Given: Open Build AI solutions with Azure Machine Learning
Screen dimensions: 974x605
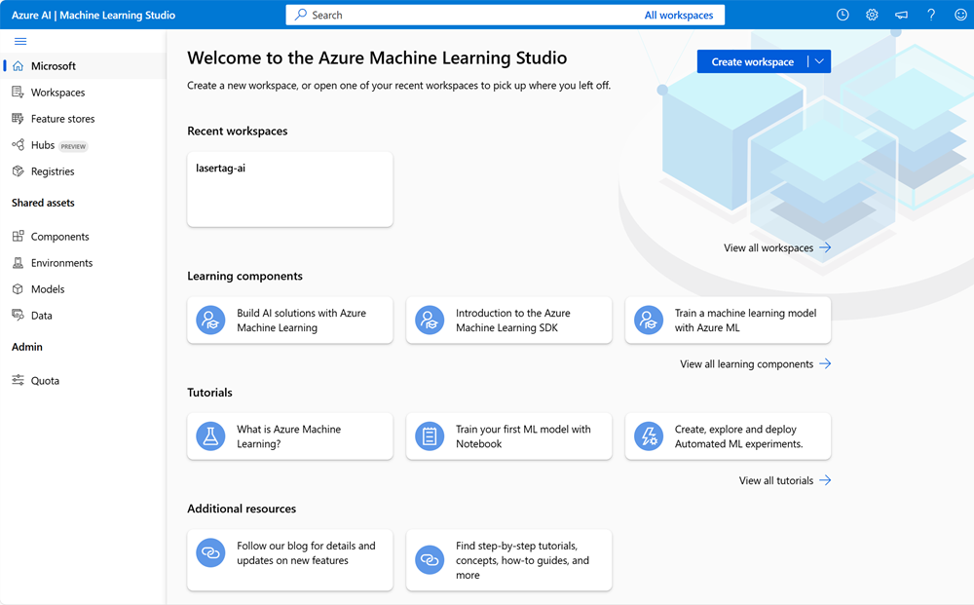Looking at the screenshot, I should point(290,320).
